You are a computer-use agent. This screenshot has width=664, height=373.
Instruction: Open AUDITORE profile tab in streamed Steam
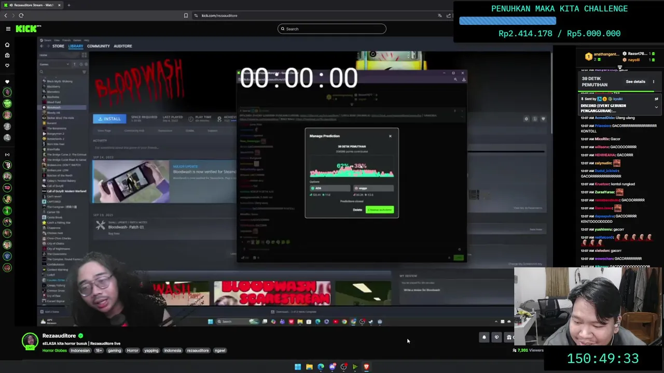pos(123,46)
